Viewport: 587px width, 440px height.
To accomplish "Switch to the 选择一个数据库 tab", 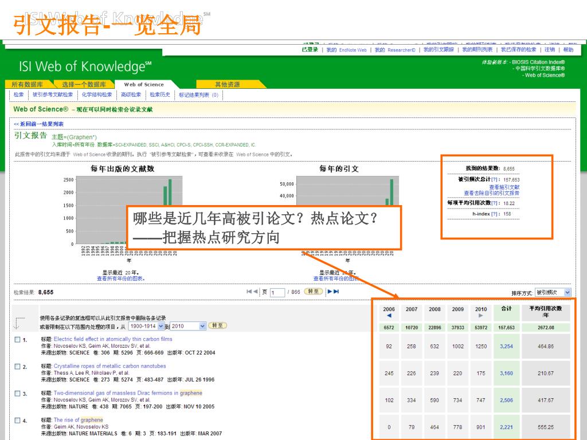I will [x=84, y=84].
